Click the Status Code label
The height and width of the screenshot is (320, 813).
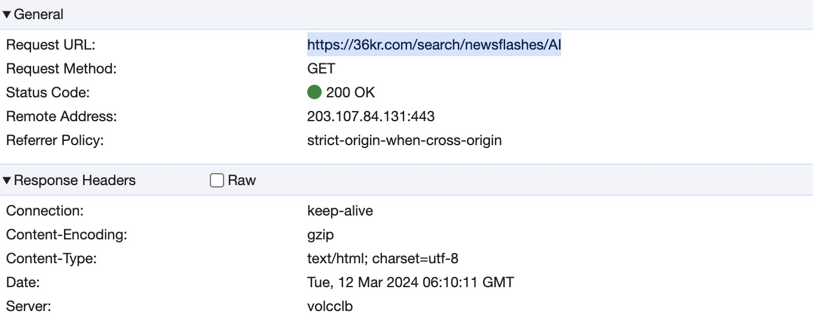point(48,93)
